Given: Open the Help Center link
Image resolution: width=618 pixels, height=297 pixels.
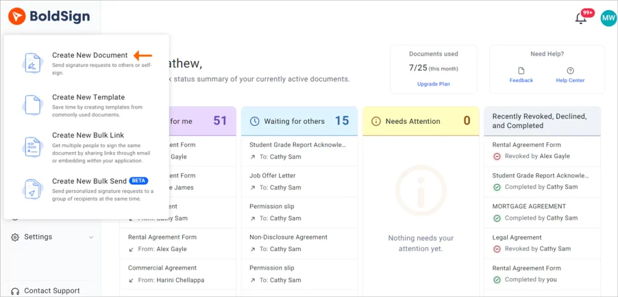Looking at the screenshot, I should click(x=570, y=80).
